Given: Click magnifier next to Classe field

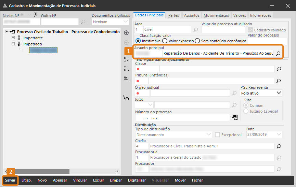Looking at the screenshot, I should (x=279, y=69).
